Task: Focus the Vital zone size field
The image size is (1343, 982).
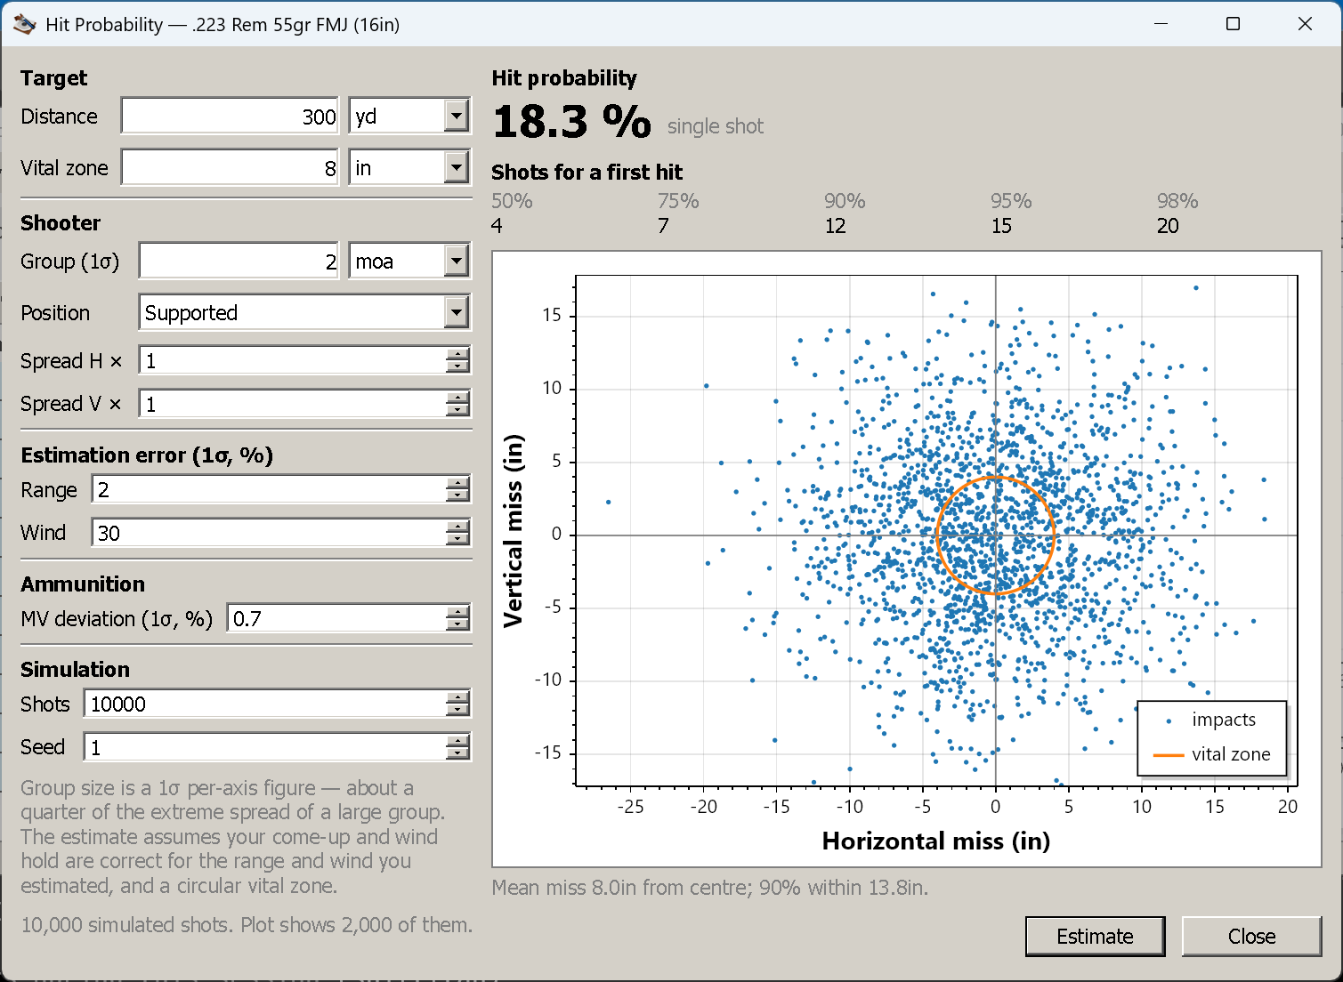Action: 230,167
